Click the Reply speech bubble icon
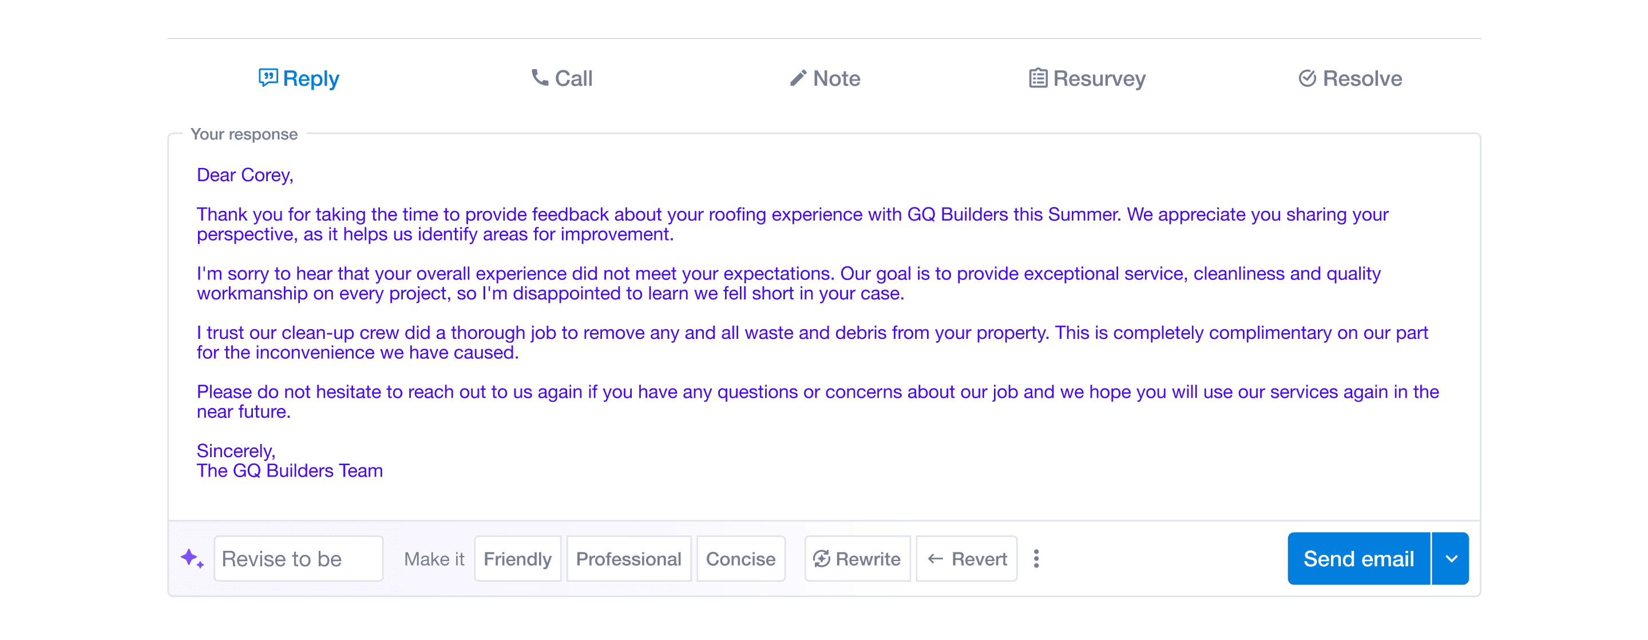The width and height of the screenshot is (1648, 640). click(267, 78)
